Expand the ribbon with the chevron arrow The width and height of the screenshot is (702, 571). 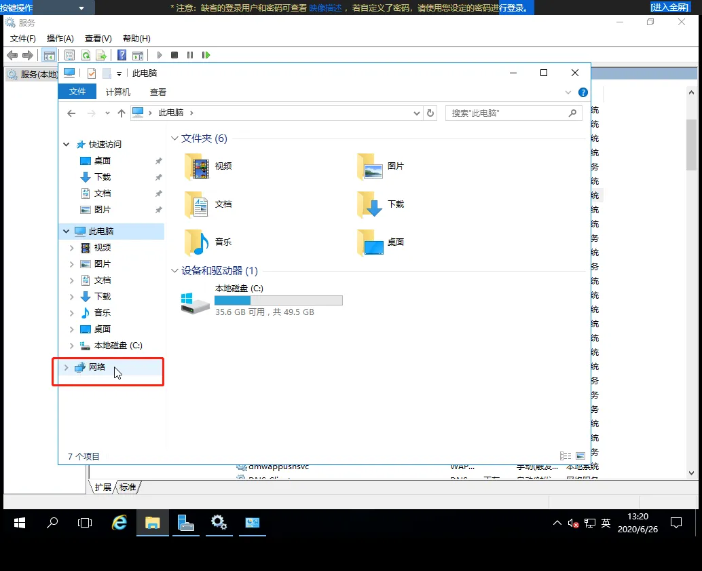tap(569, 92)
